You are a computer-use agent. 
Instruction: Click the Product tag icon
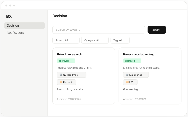point(61,82)
